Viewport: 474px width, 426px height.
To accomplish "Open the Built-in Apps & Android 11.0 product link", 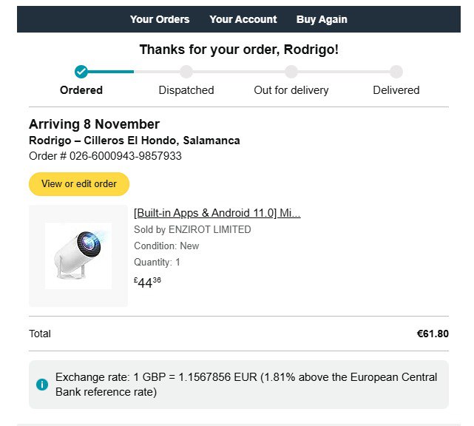I will coord(217,213).
